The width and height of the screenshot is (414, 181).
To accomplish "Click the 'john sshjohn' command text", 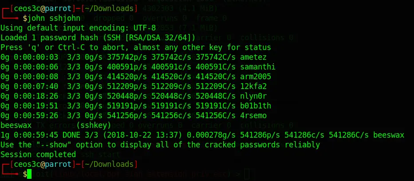I will point(54,18).
